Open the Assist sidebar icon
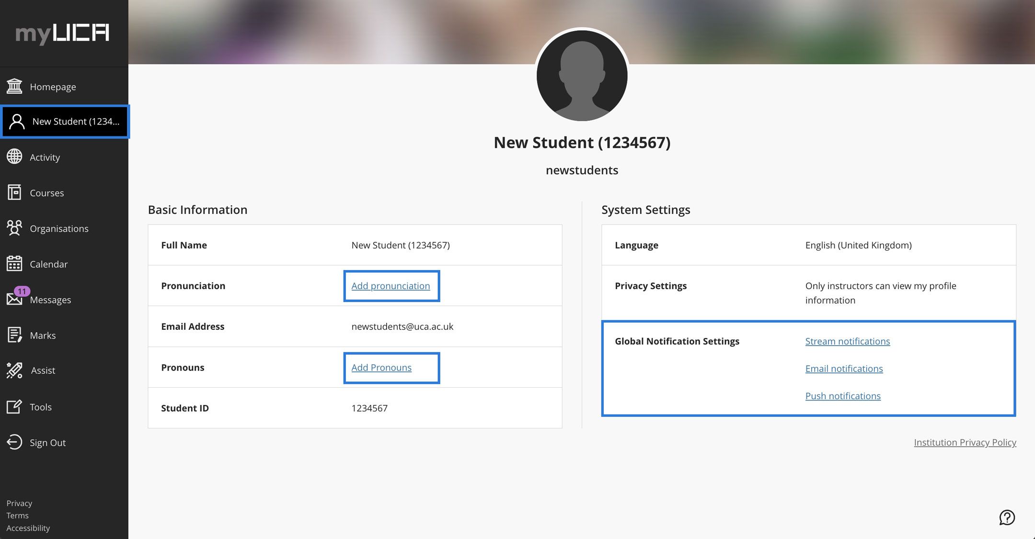This screenshot has height=539, width=1035. pyautogui.click(x=14, y=370)
